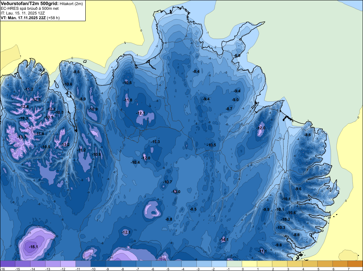Select the -12.4 temperature value
This screenshot has width=363, height=271.
tap(24, 107)
